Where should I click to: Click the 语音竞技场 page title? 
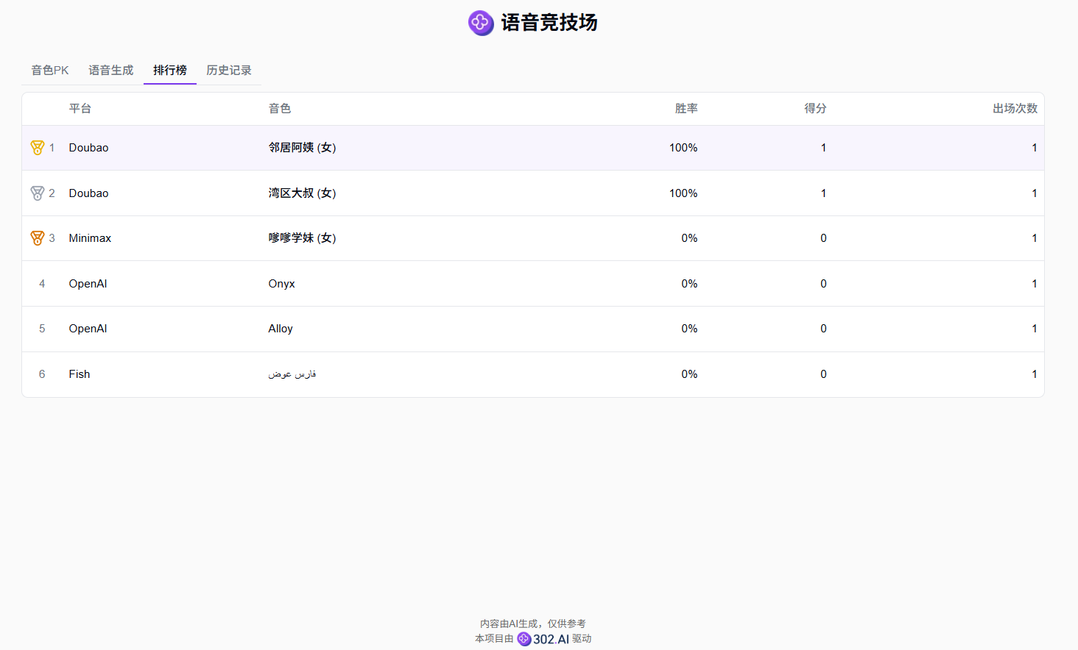(x=549, y=23)
